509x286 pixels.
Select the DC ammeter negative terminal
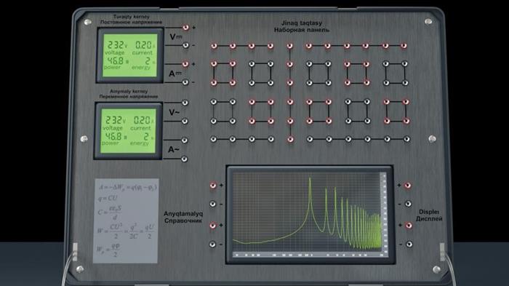(185, 82)
